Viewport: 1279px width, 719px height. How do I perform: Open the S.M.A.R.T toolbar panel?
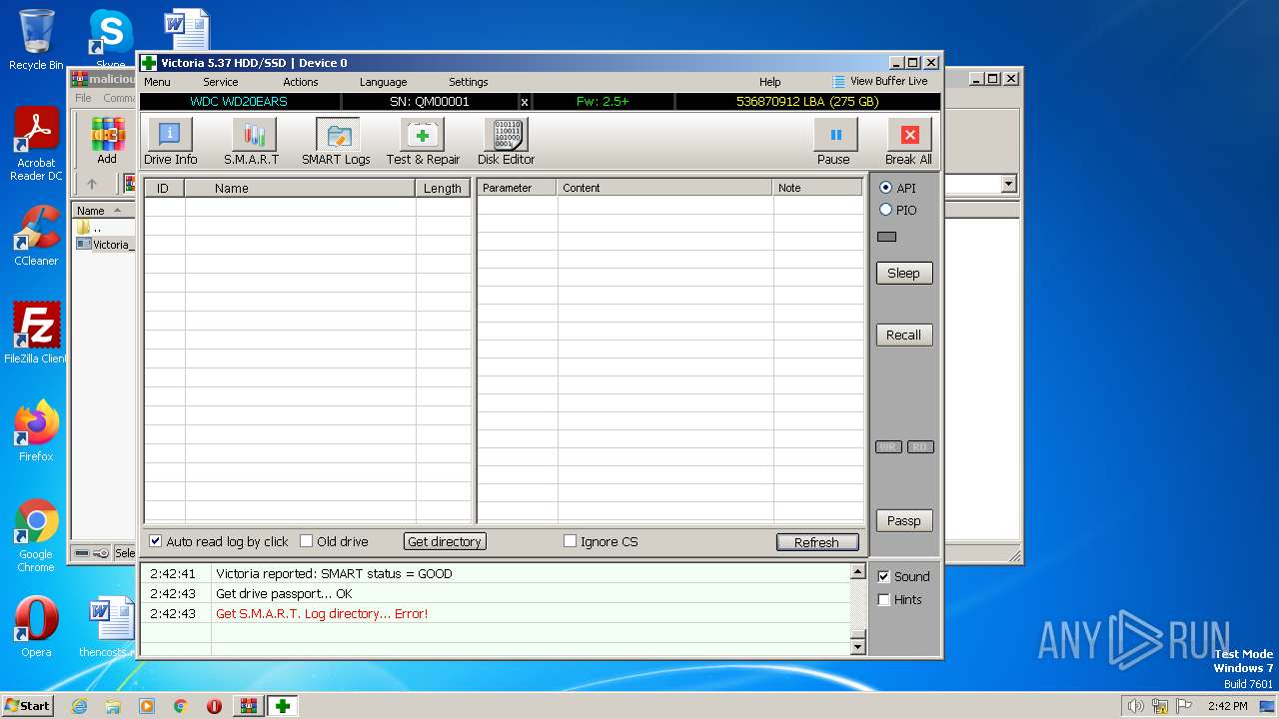coord(252,141)
